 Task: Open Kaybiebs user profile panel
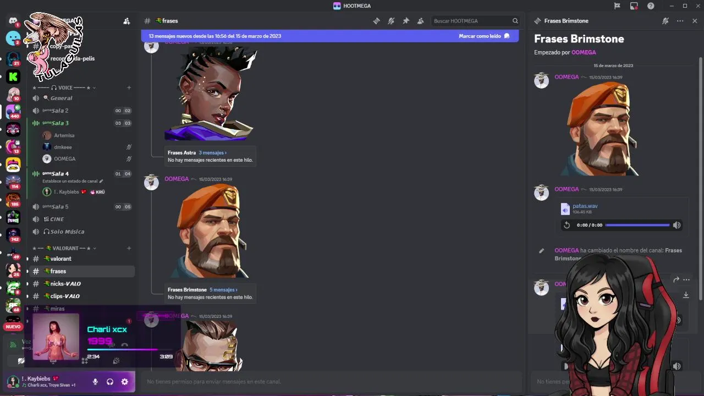tap(46, 382)
